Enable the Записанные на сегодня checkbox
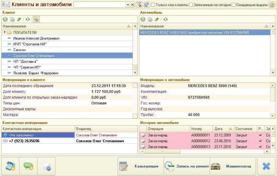The width and height of the screenshot is (277, 176). coord(191,5)
